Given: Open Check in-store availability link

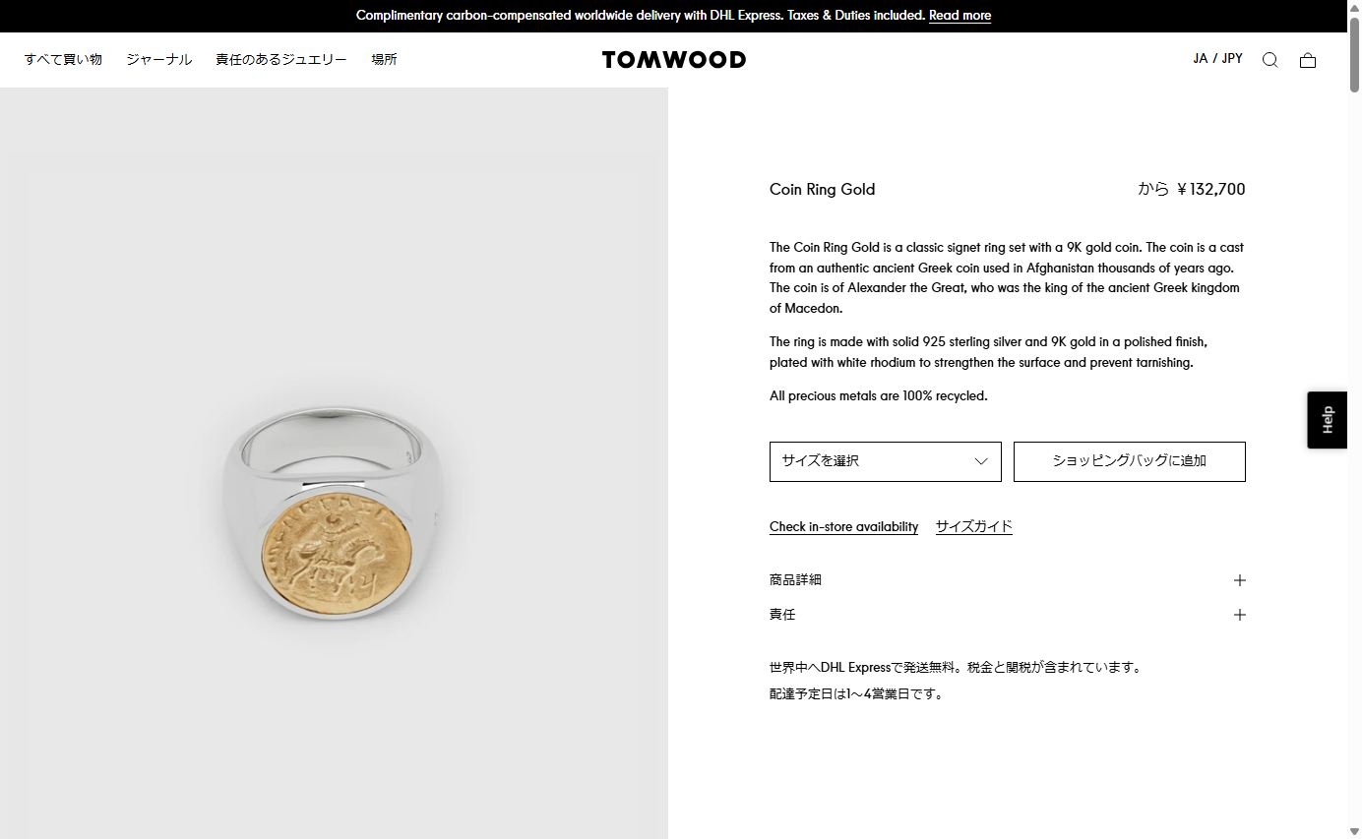Looking at the screenshot, I should coord(843,527).
